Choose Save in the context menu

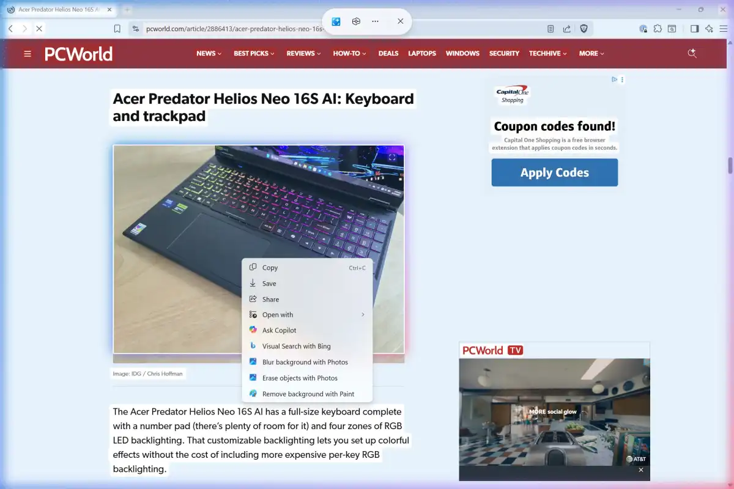click(307, 284)
